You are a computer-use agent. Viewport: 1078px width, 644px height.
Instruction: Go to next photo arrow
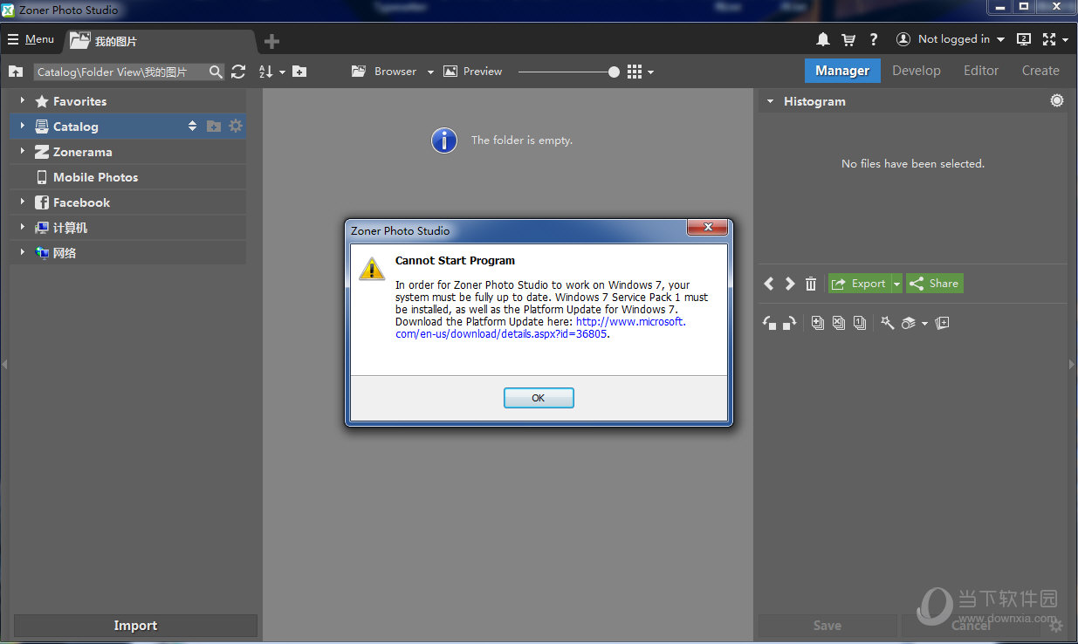coord(789,284)
